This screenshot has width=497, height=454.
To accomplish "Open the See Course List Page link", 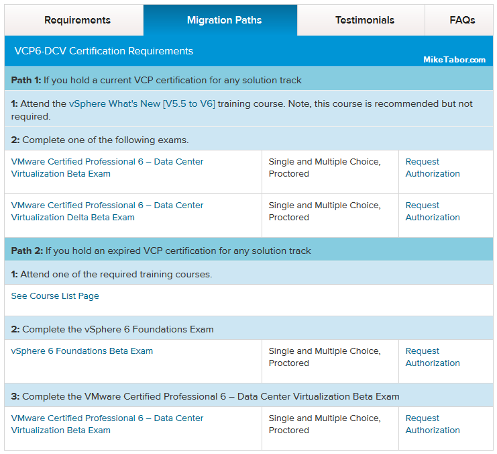I will click(55, 296).
